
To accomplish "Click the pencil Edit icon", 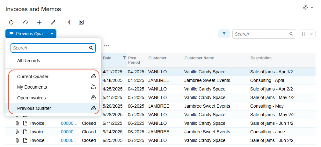I will [x=53, y=22].
